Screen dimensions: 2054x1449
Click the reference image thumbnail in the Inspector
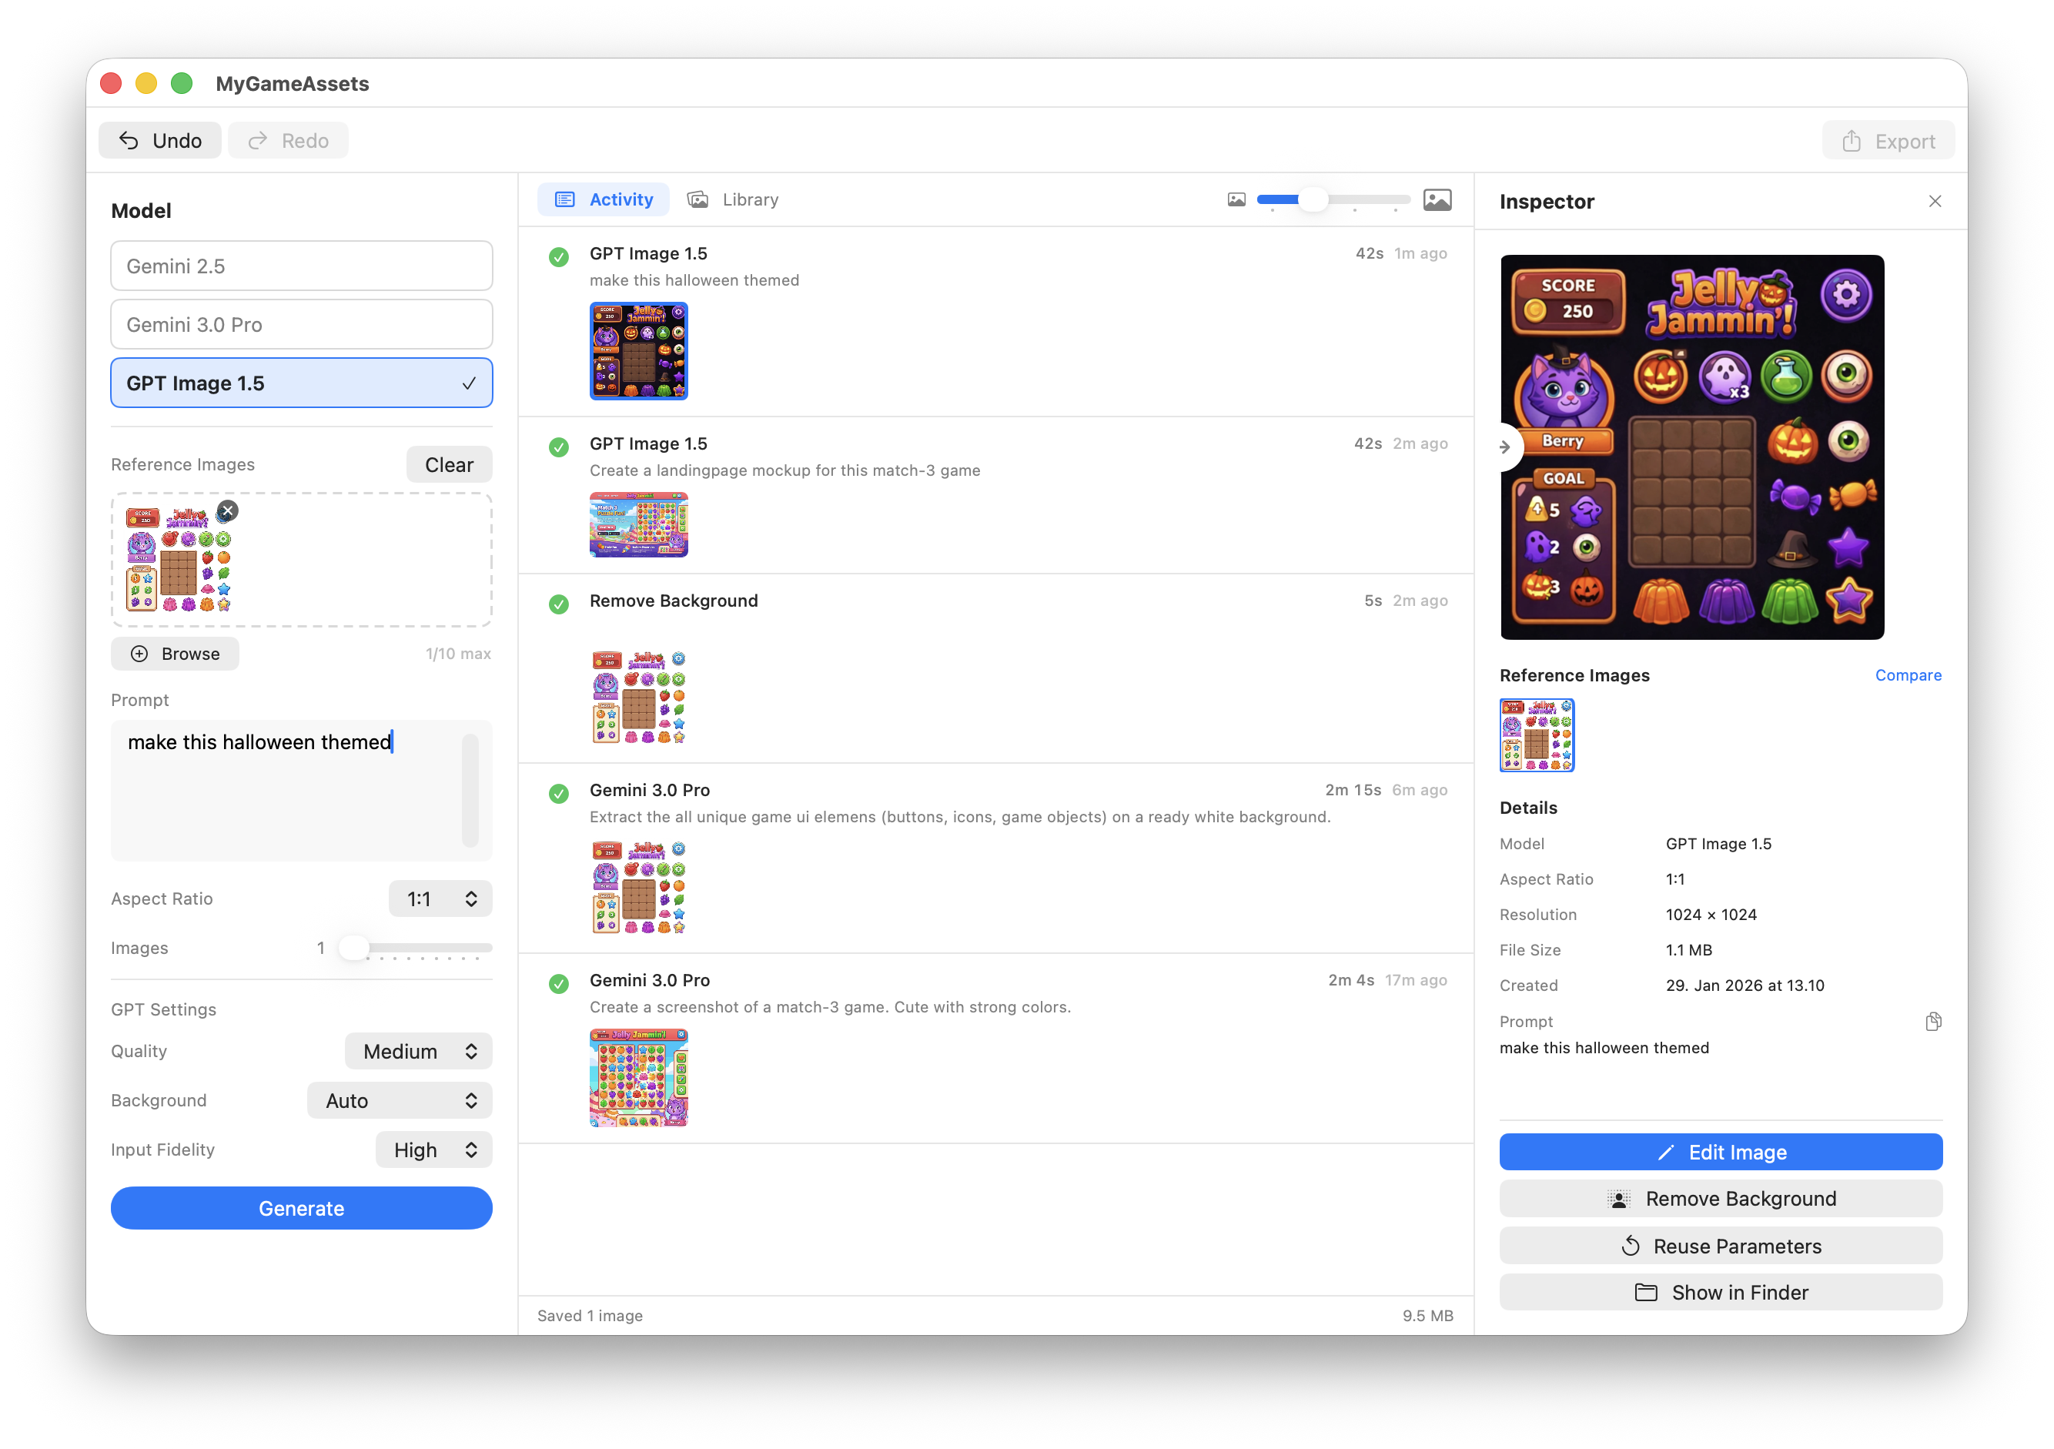tap(1537, 735)
